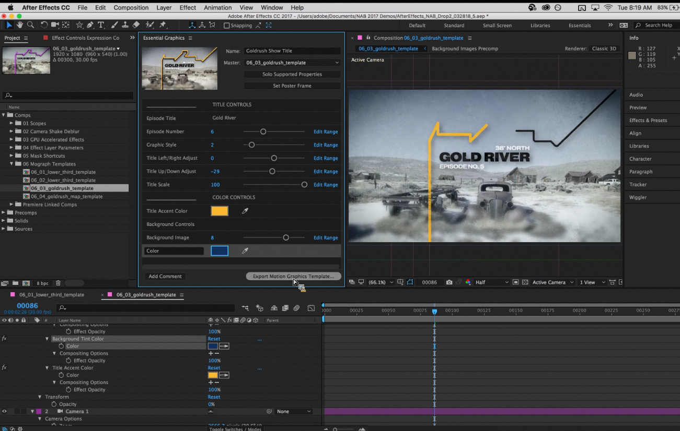Open the graph editor in timeline

[311, 308]
